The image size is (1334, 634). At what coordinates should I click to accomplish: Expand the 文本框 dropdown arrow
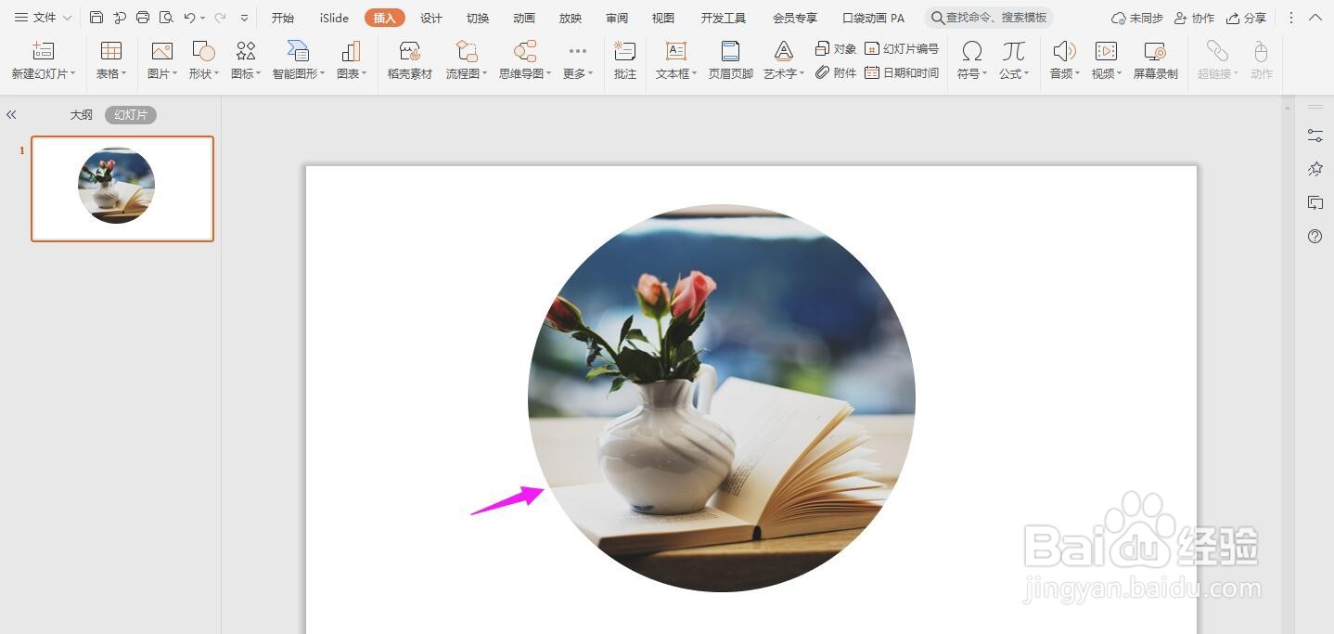click(694, 74)
